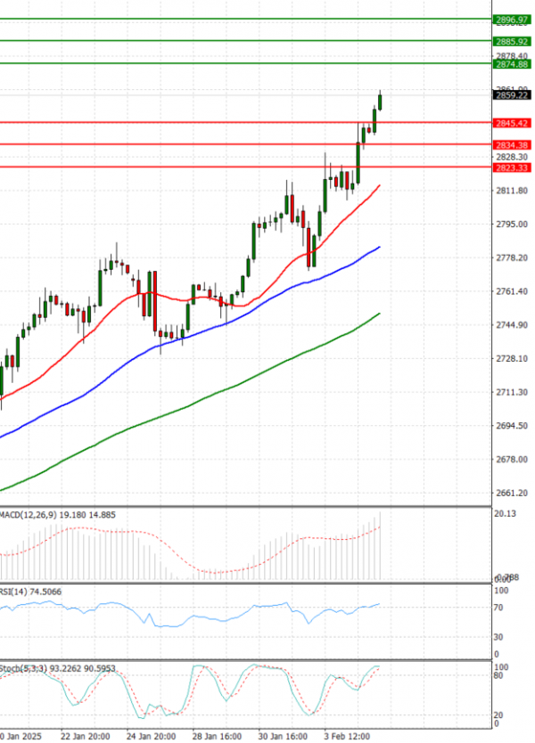The image size is (535, 743).
Task: Click the 2728.10 price axis value
Action: click(x=512, y=358)
